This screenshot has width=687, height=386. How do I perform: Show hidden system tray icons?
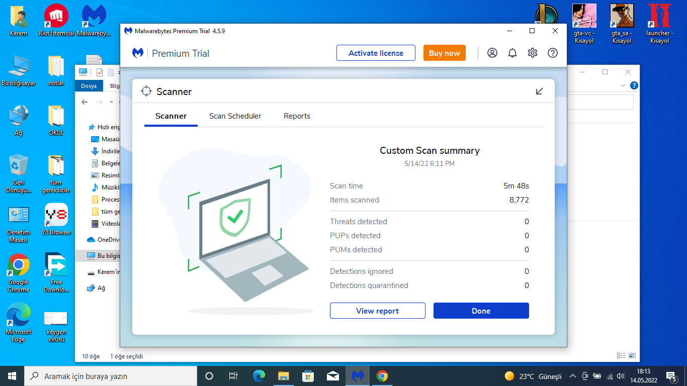coord(573,376)
